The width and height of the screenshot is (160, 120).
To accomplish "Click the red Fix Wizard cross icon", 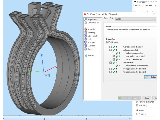I will (85, 14).
